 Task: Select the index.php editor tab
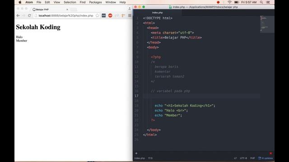(x=158, y=13)
